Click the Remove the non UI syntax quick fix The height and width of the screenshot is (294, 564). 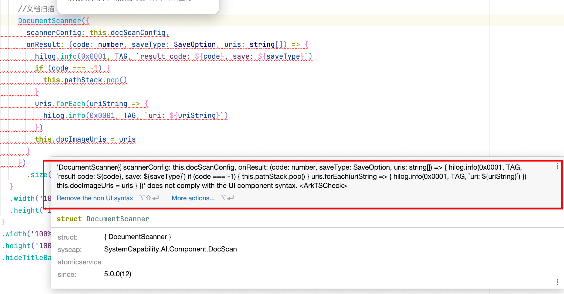[94, 198]
